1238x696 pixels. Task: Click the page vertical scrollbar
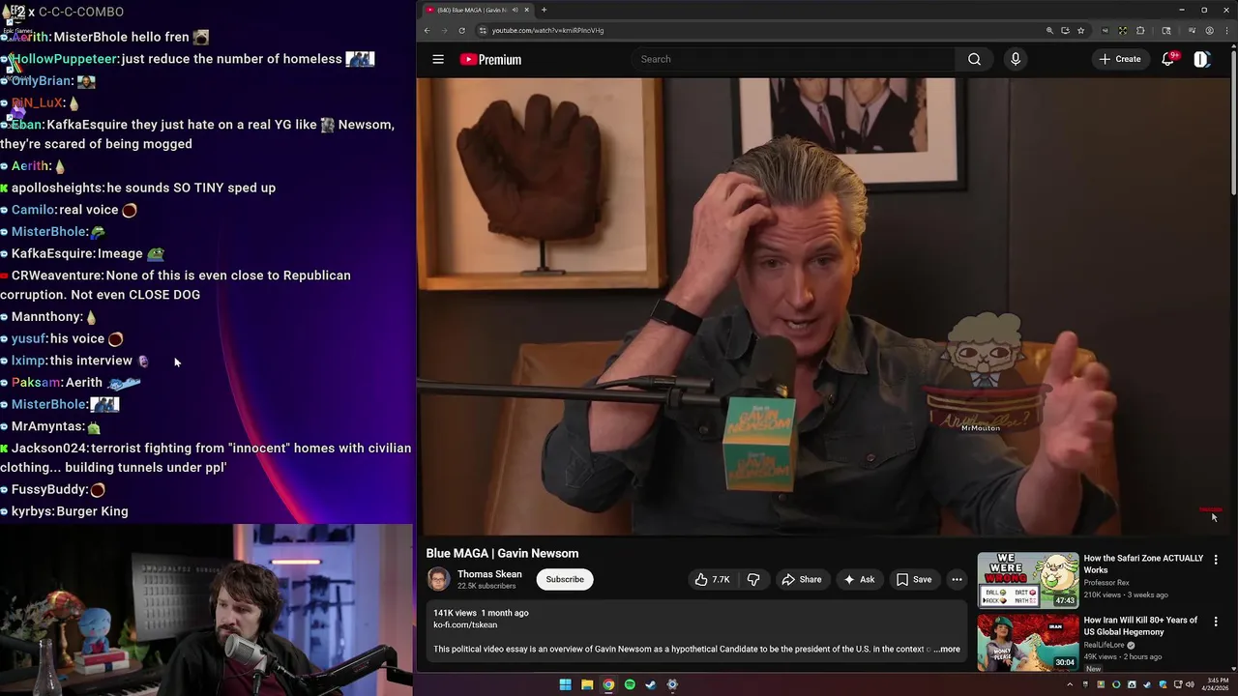tap(1234, 121)
